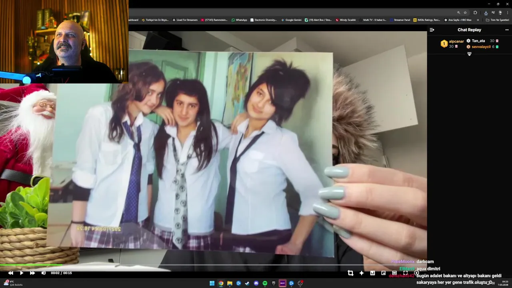
Task: Open the Alert Box / Stre... bookmark
Action: click(x=318, y=20)
